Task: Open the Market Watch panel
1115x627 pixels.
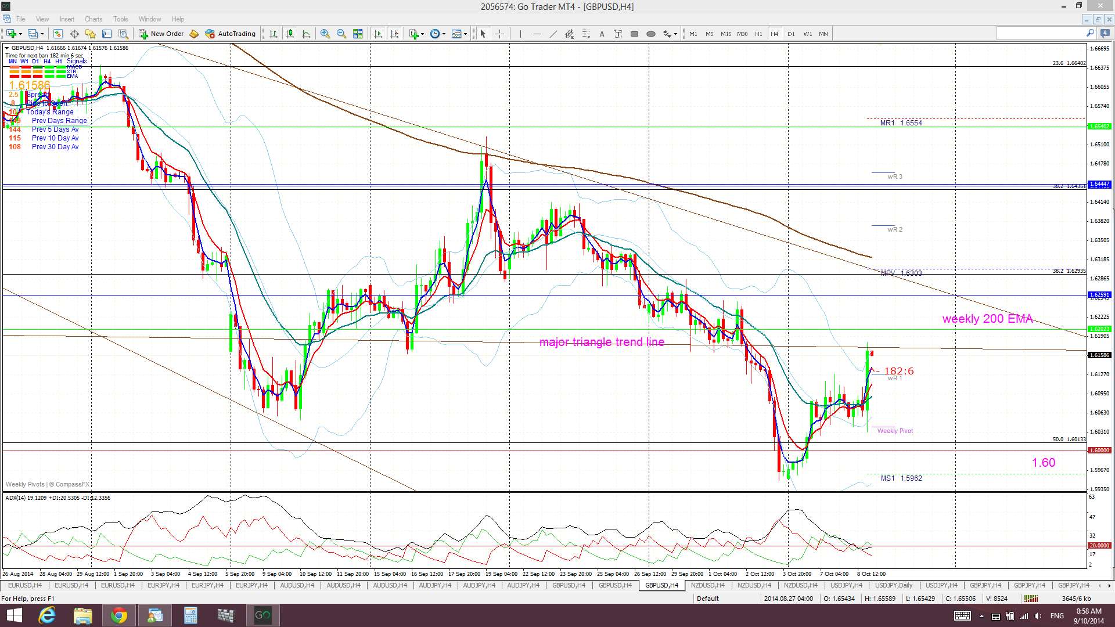Action: 58,34
